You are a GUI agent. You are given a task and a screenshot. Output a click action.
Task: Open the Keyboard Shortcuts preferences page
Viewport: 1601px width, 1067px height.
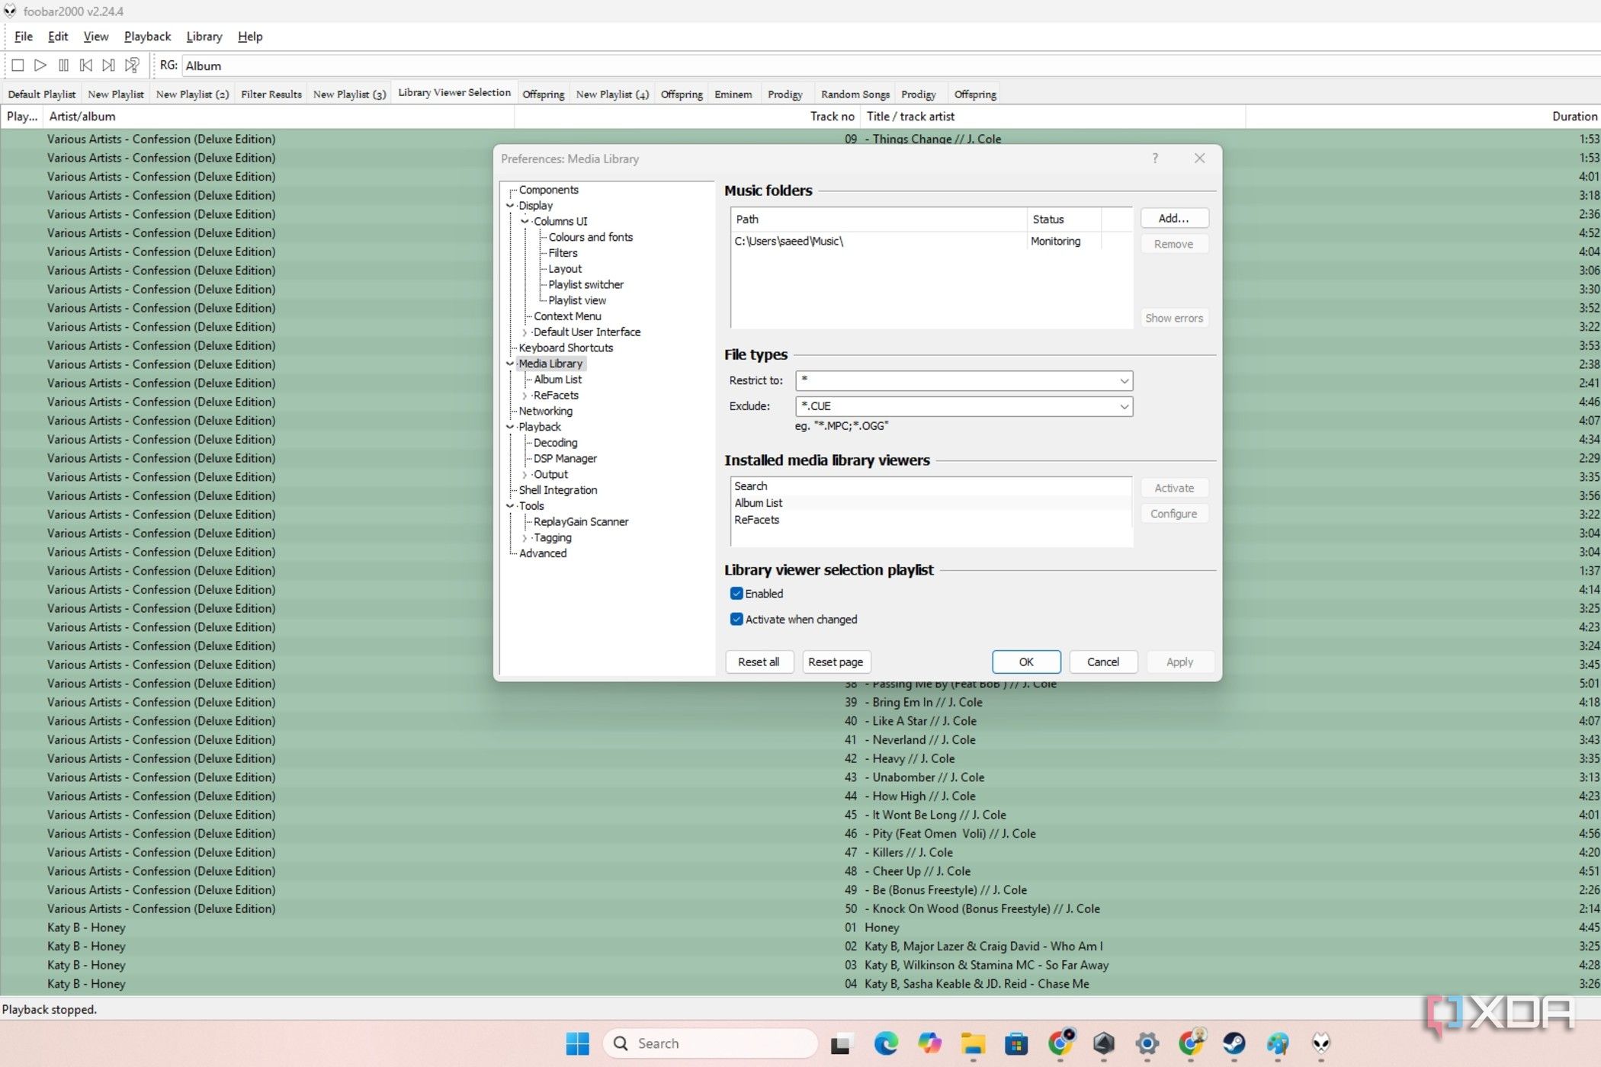click(x=566, y=348)
